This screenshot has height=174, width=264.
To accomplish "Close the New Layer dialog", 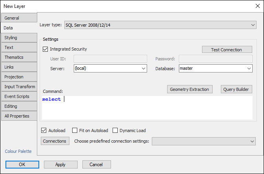I will [257, 6].
